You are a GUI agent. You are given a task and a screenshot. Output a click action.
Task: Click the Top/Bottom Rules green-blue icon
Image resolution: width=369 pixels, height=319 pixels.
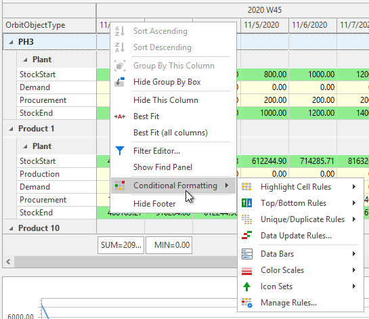tap(246, 203)
